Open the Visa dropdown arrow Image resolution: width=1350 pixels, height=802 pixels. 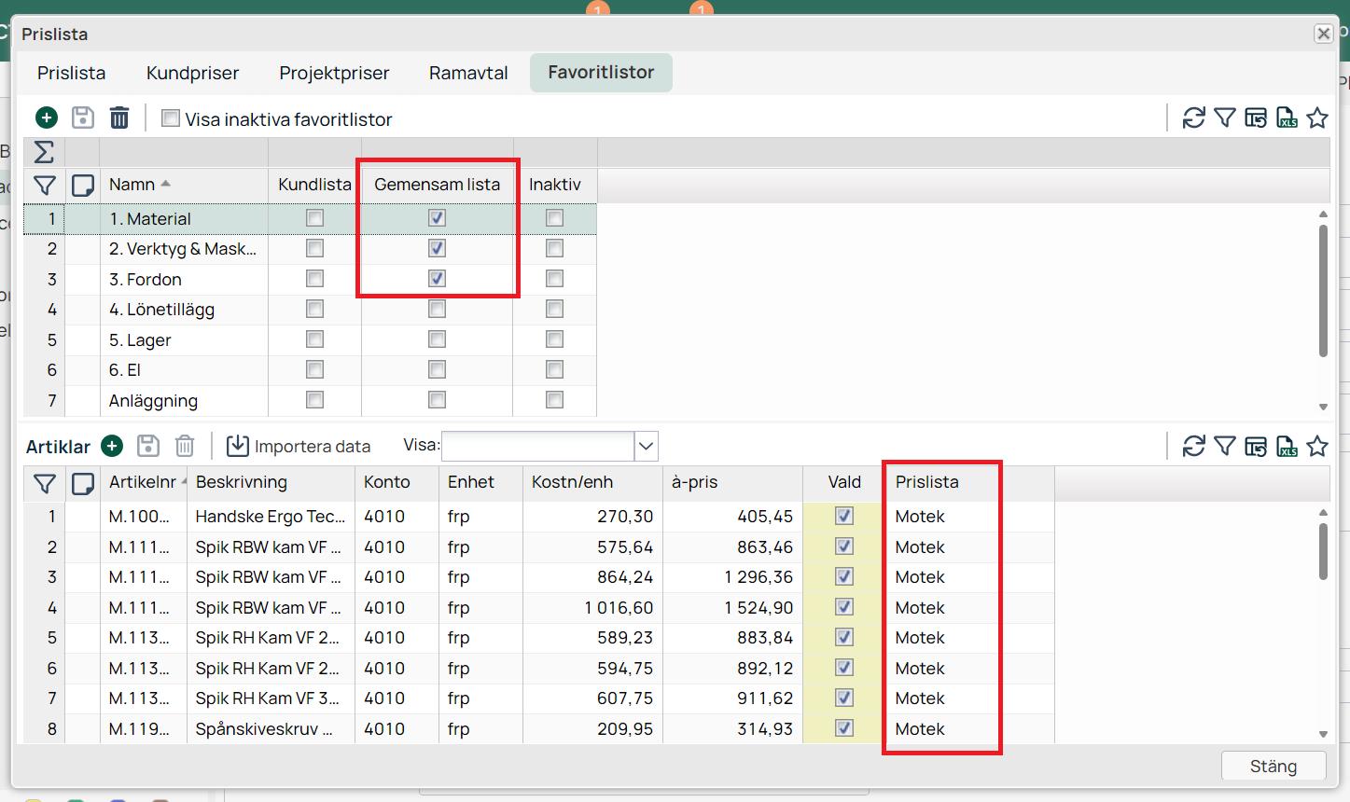[x=647, y=447]
